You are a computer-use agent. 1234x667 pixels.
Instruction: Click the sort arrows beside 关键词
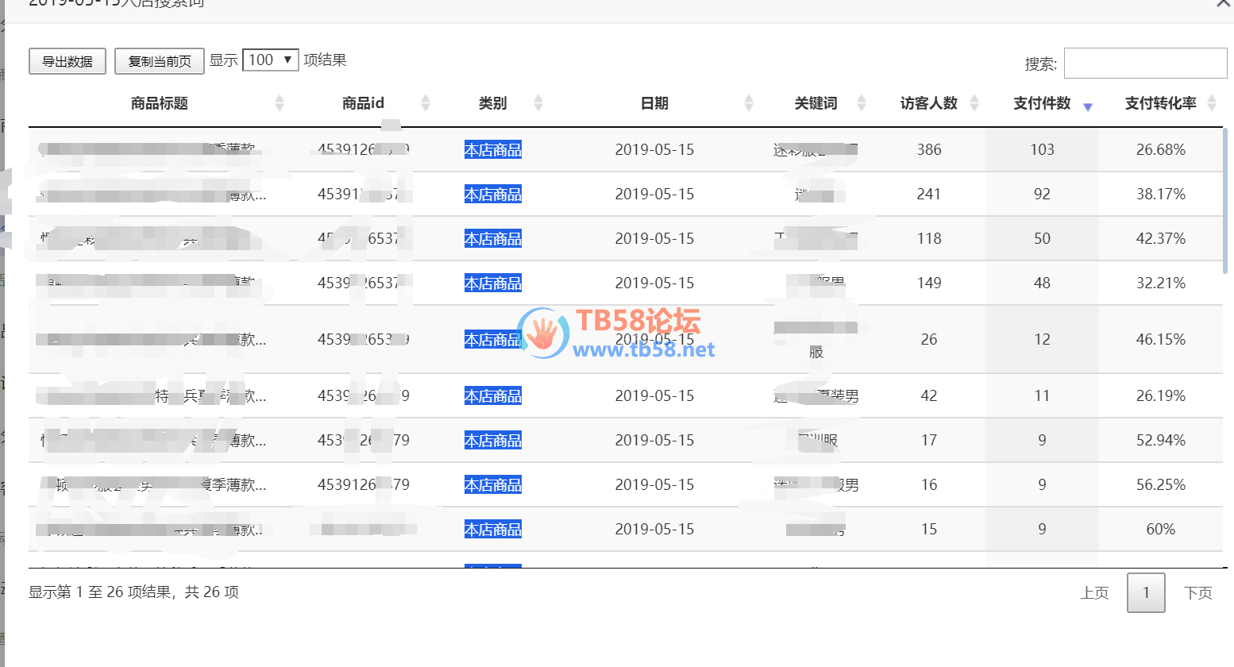[x=861, y=103]
